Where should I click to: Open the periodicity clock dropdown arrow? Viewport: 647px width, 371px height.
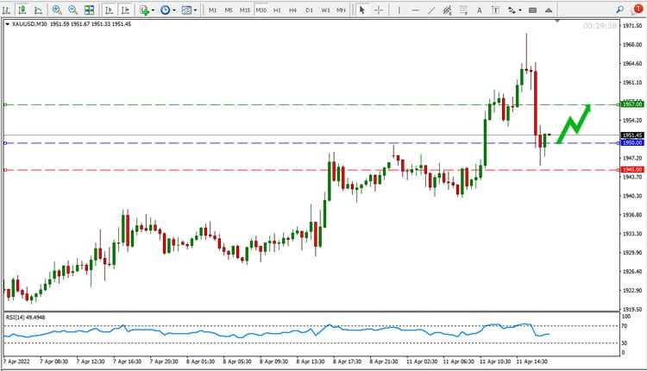coord(174,10)
